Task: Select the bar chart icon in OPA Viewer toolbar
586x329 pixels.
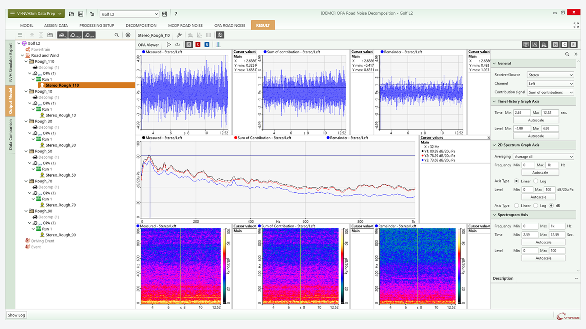Action: point(219,44)
